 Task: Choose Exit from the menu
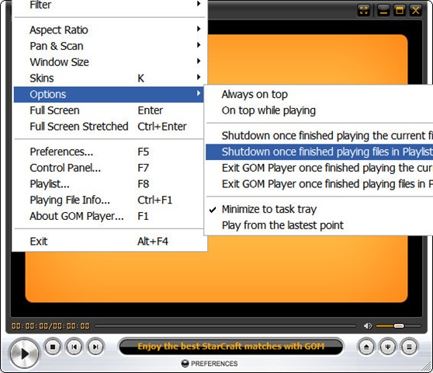109,242
